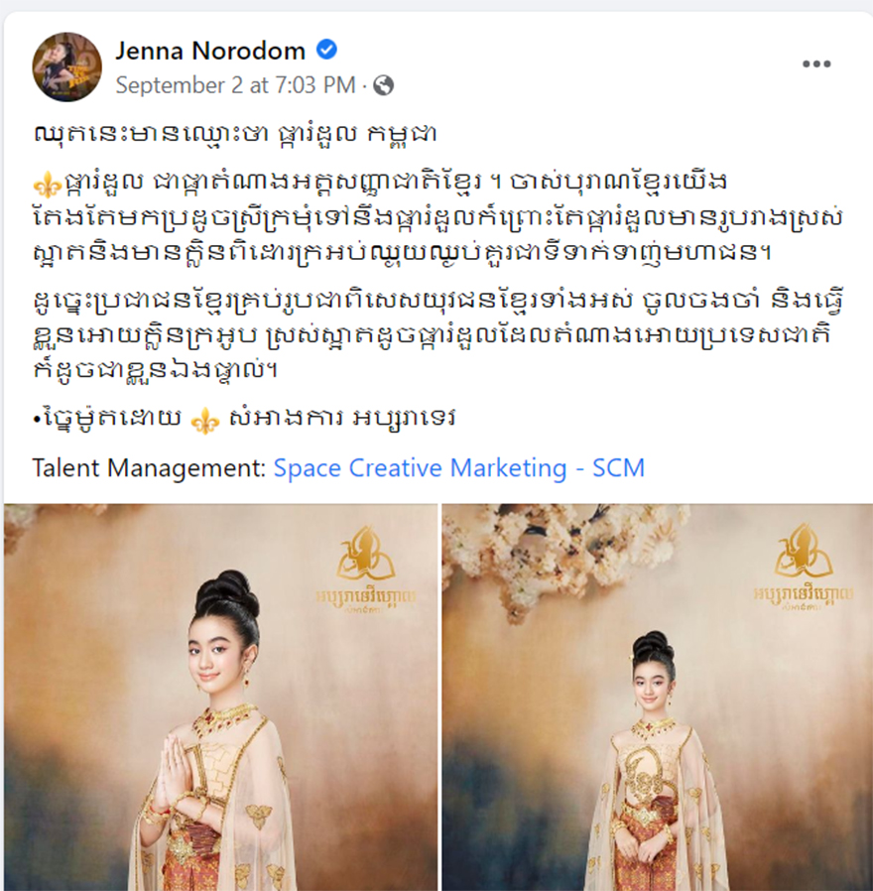Image resolution: width=873 pixels, height=891 pixels.
Task: Open the right photo with blossom branch
Action: [657, 698]
